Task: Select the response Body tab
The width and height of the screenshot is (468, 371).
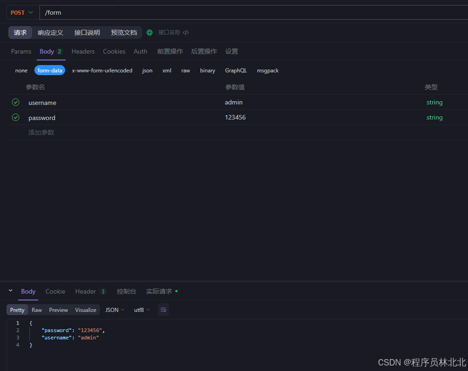Action: pos(28,291)
